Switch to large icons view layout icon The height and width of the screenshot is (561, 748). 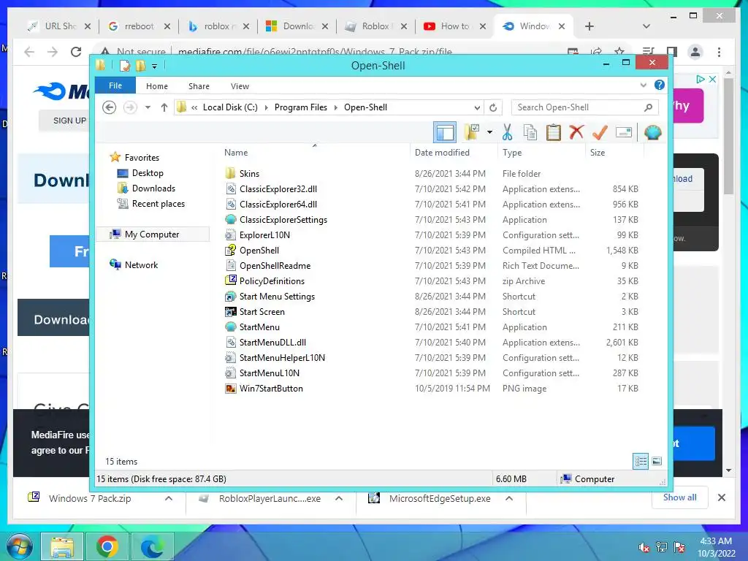pyautogui.click(x=657, y=461)
